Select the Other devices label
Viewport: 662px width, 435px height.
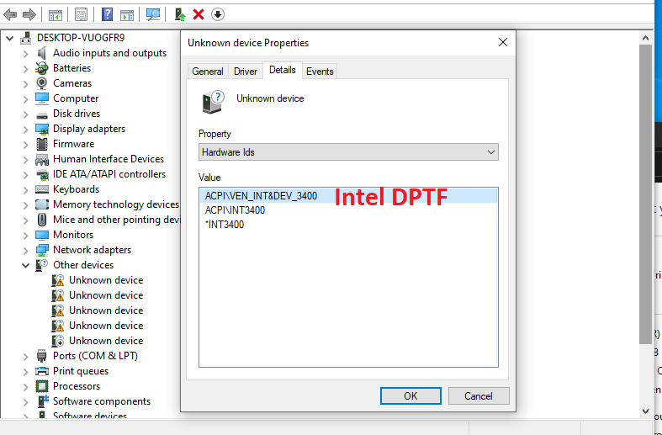(x=83, y=265)
